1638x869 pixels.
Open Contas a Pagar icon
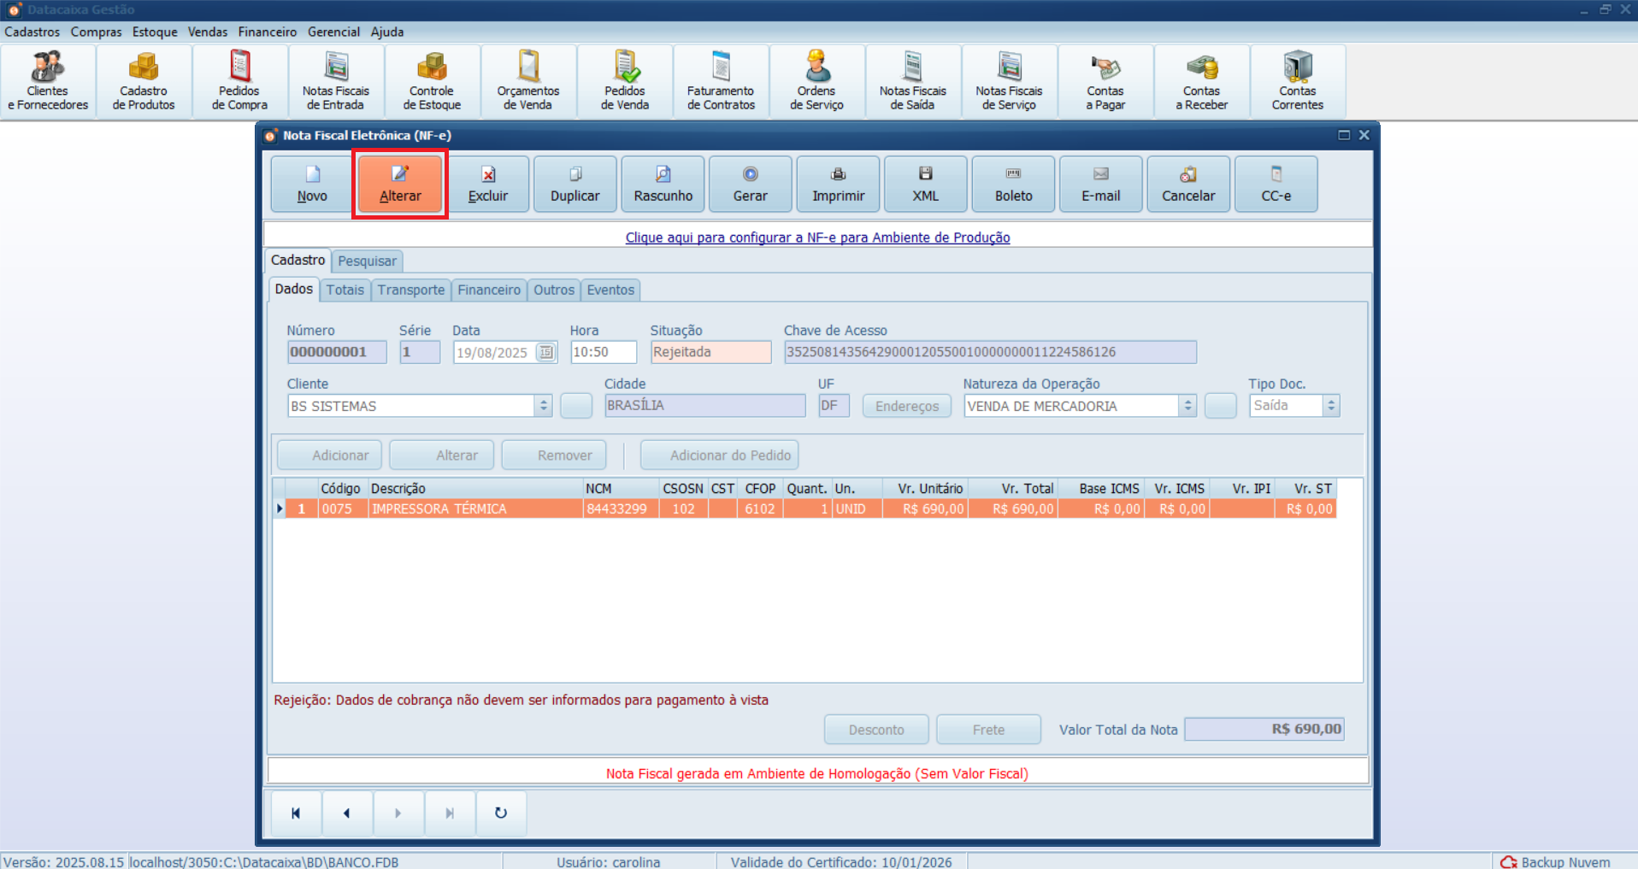coord(1105,82)
